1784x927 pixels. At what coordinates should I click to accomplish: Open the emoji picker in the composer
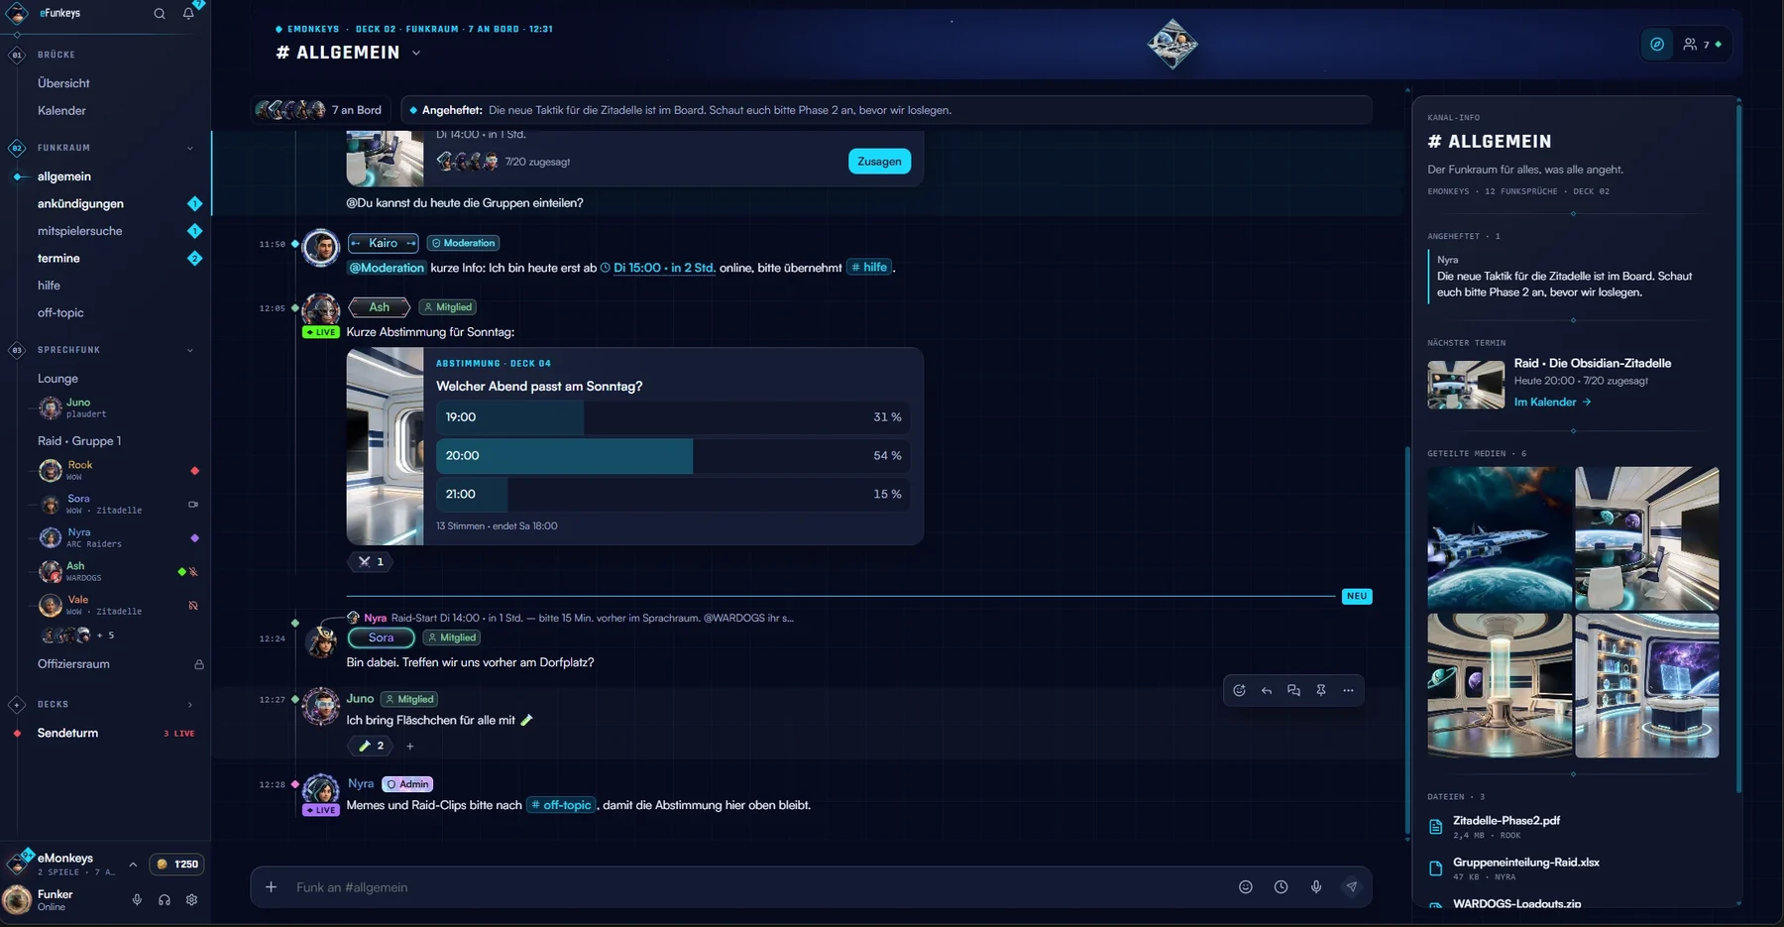click(1246, 887)
